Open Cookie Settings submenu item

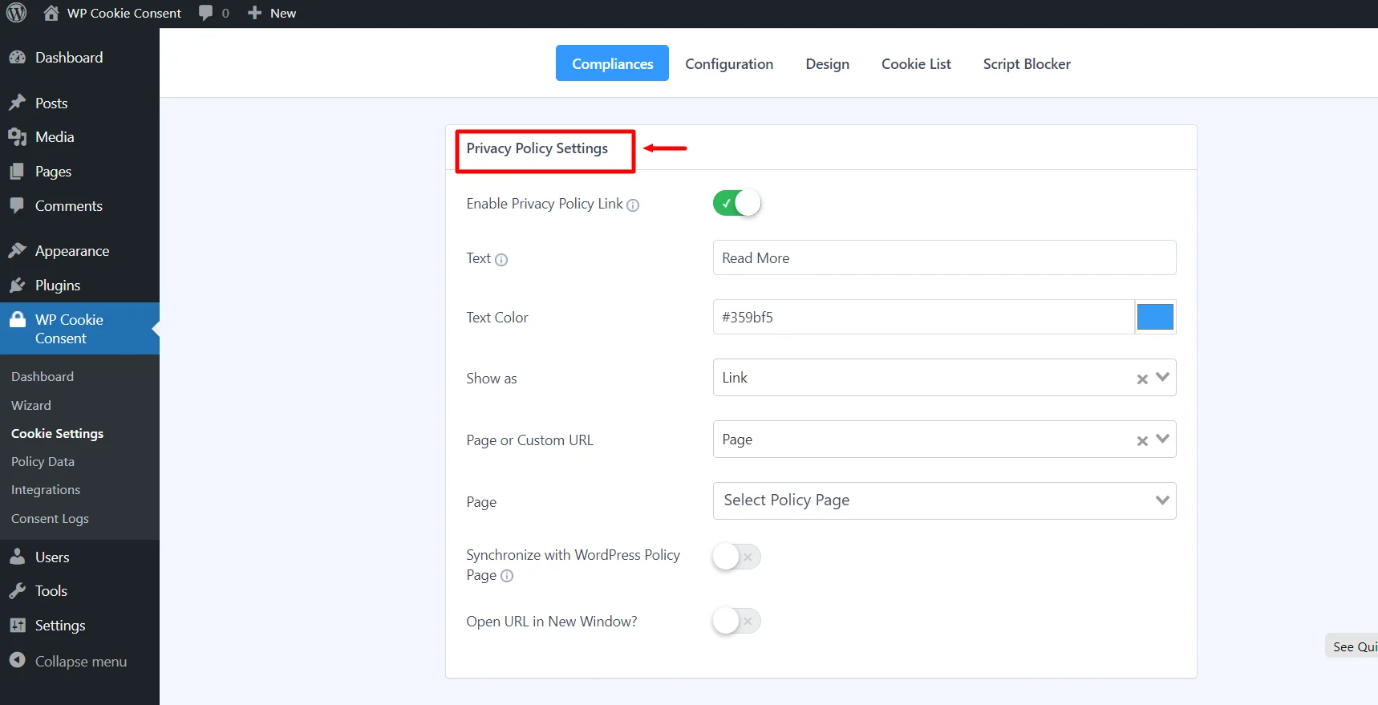(x=57, y=433)
